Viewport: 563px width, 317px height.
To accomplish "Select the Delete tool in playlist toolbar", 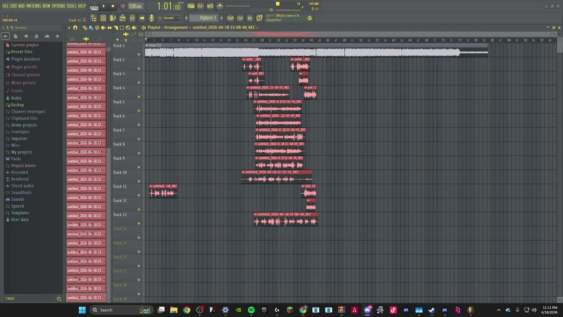I will click(97, 28).
